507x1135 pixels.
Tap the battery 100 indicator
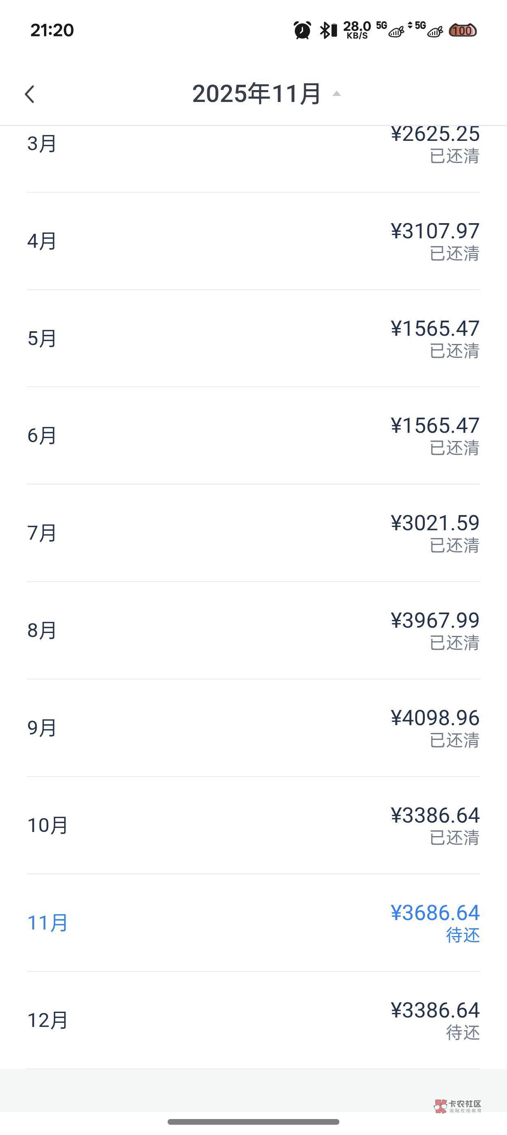462,30
